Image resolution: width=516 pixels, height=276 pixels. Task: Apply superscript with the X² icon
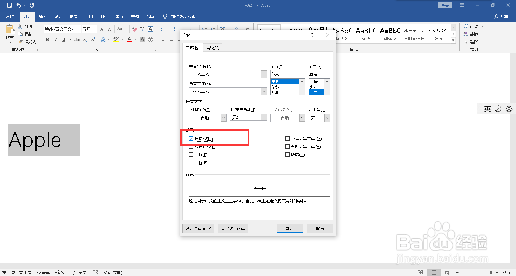(93, 40)
